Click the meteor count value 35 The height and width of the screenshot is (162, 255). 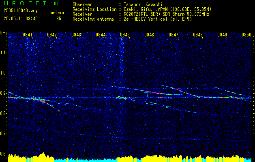[59, 19]
